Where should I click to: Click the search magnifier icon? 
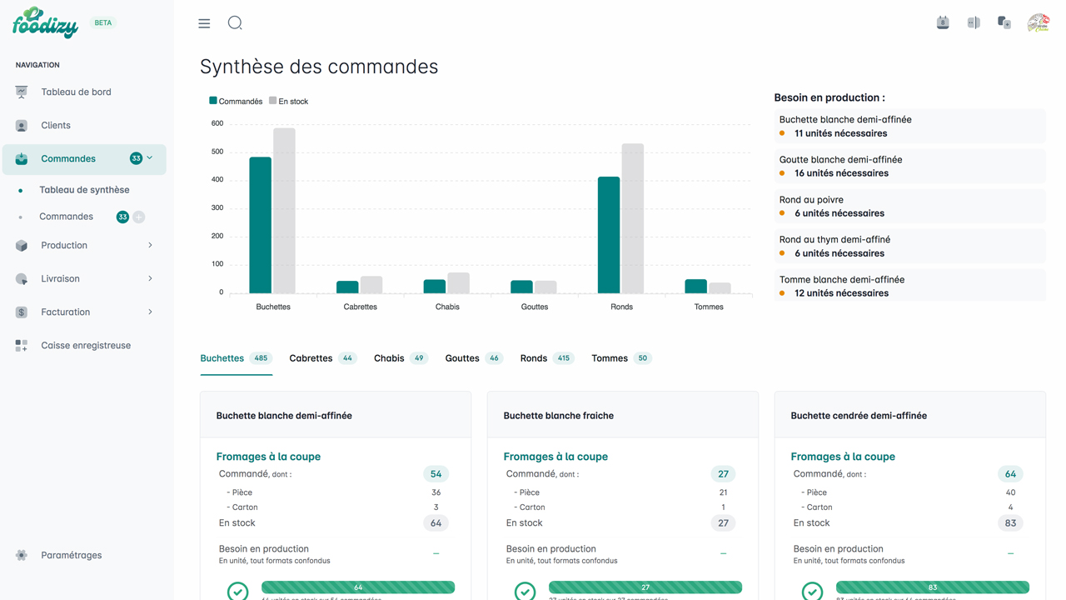[x=235, y=23]
